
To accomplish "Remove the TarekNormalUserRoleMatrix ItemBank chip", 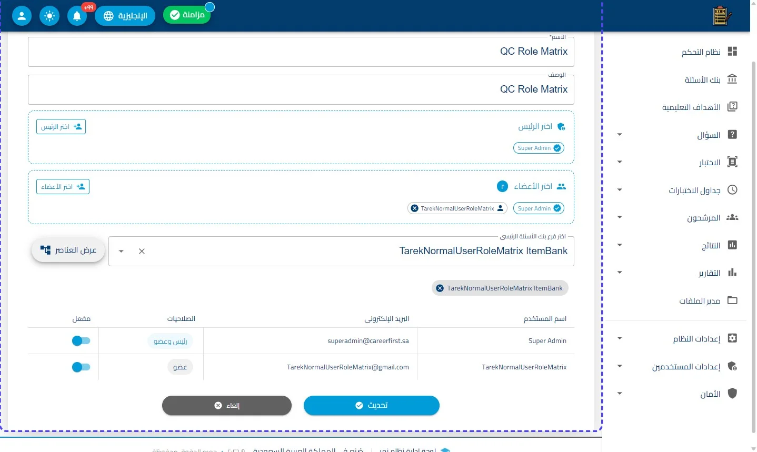I will tap(440, 288).
